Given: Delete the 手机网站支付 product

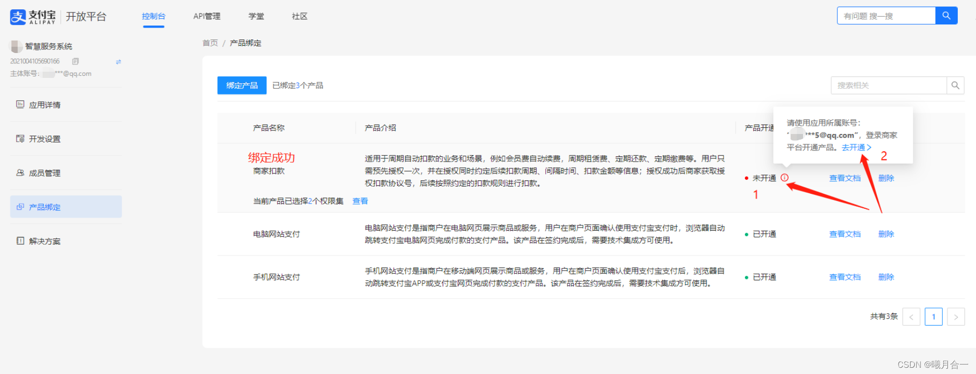Looking at the screenshot, I should 886,277.
